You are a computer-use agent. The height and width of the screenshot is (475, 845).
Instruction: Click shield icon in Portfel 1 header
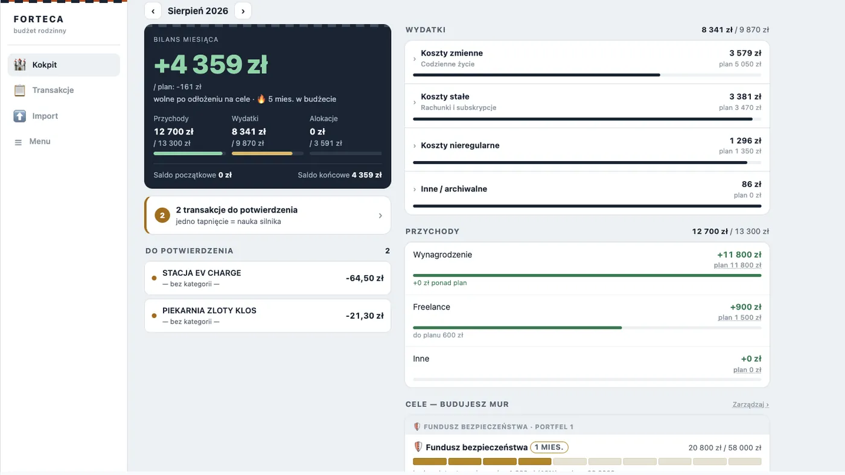coord(417,427)
